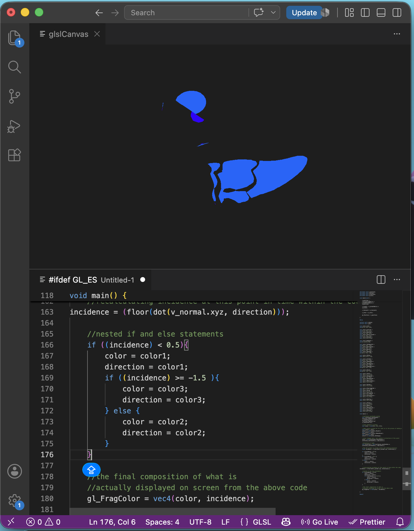The width and height of the screenshot is (414, 531).
Task: Open remote window from status bar
Action: [11, 522]
